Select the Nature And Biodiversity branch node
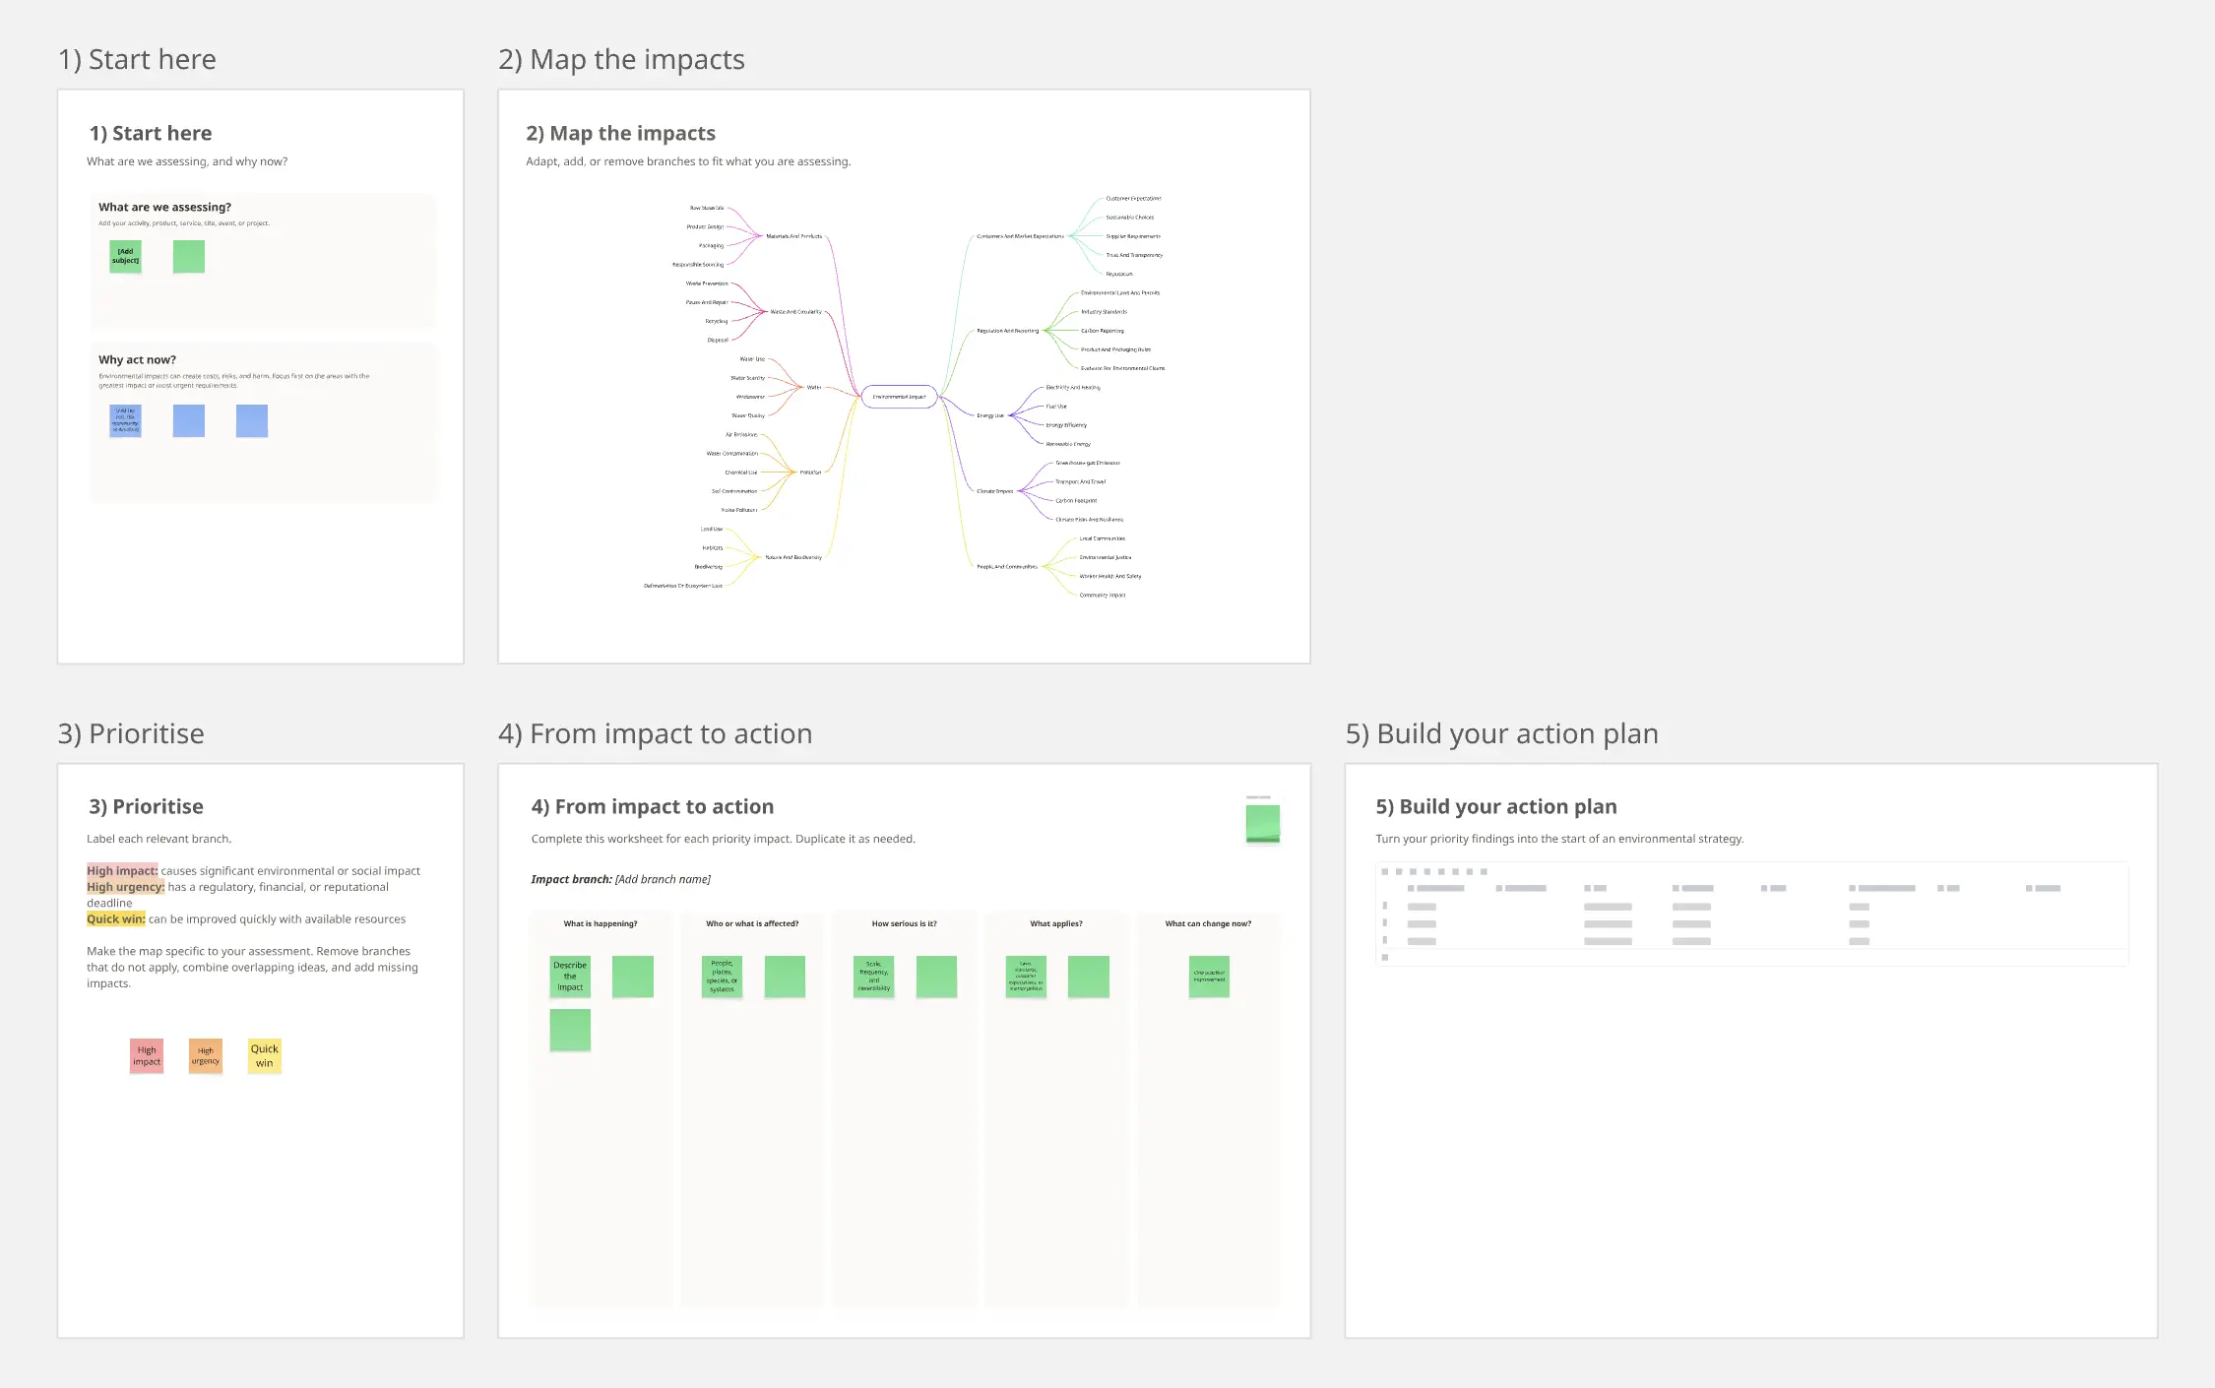Image resolution: width=2215 pixels, height=1388 pixels. click(793, 557)
